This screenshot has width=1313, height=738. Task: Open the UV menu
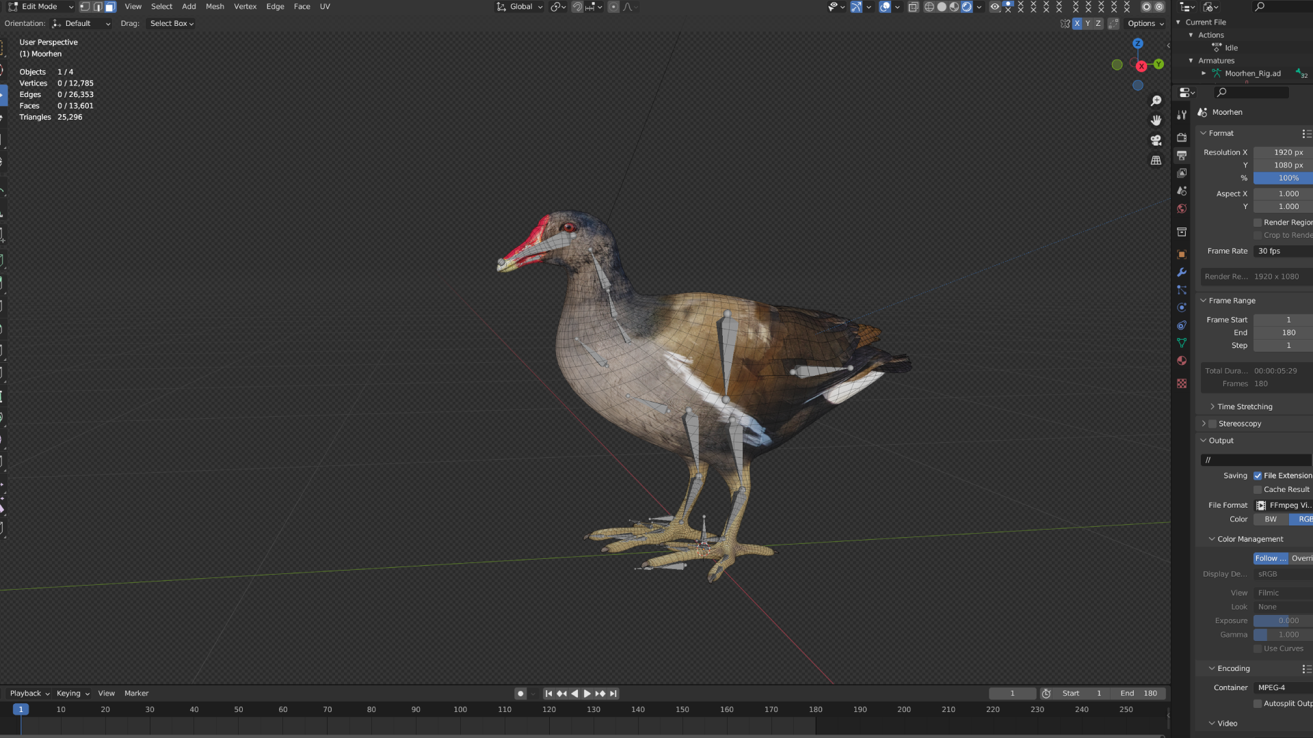click(325, 7)
